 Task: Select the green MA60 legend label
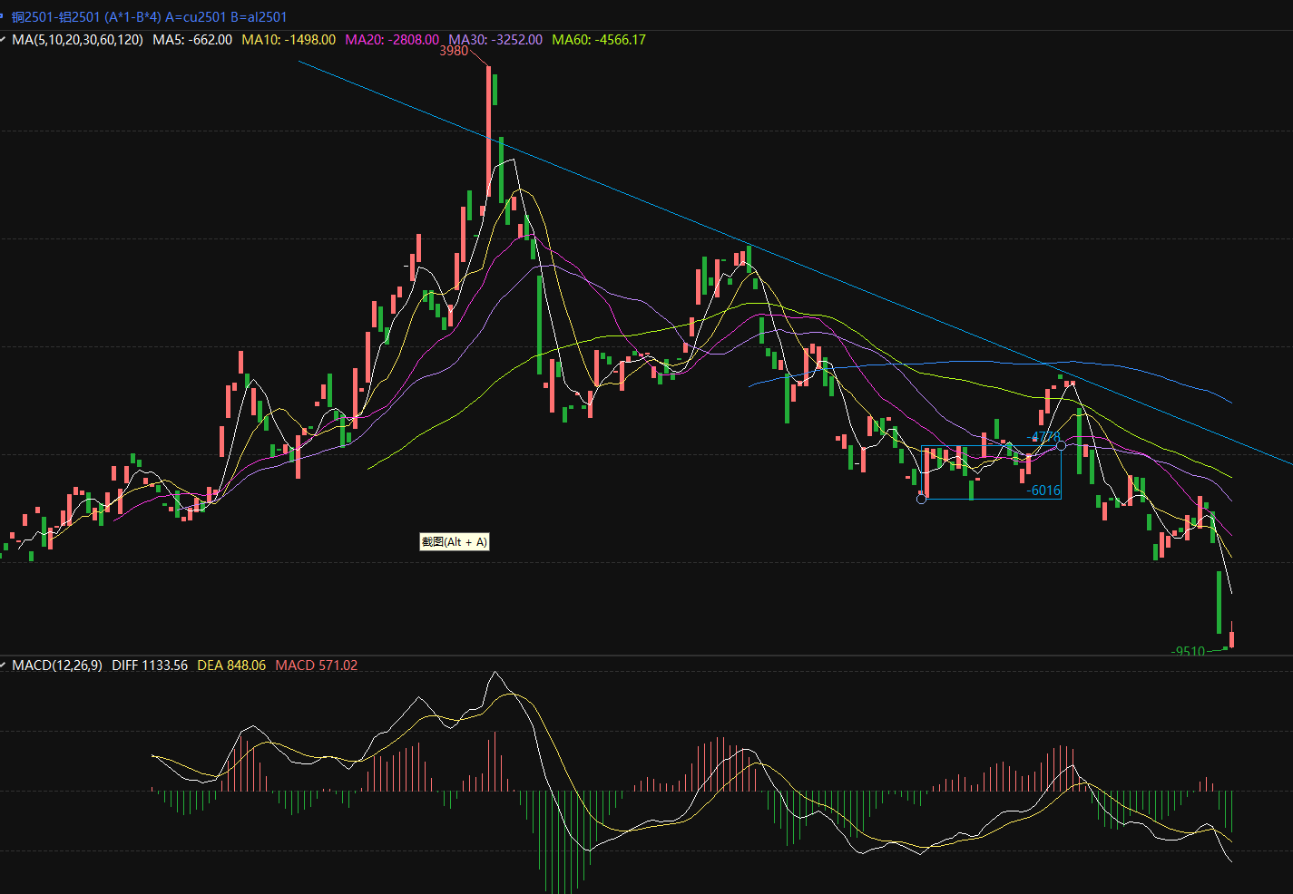[x=599, y=40]
